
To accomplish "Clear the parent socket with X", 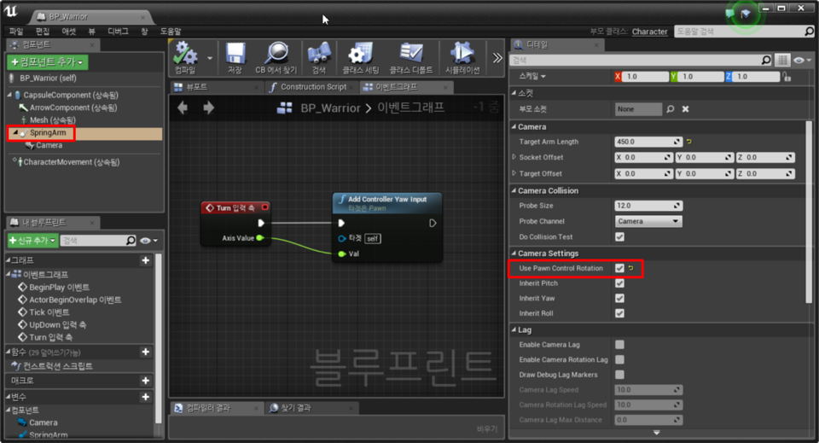I will (x=685, y=108).
